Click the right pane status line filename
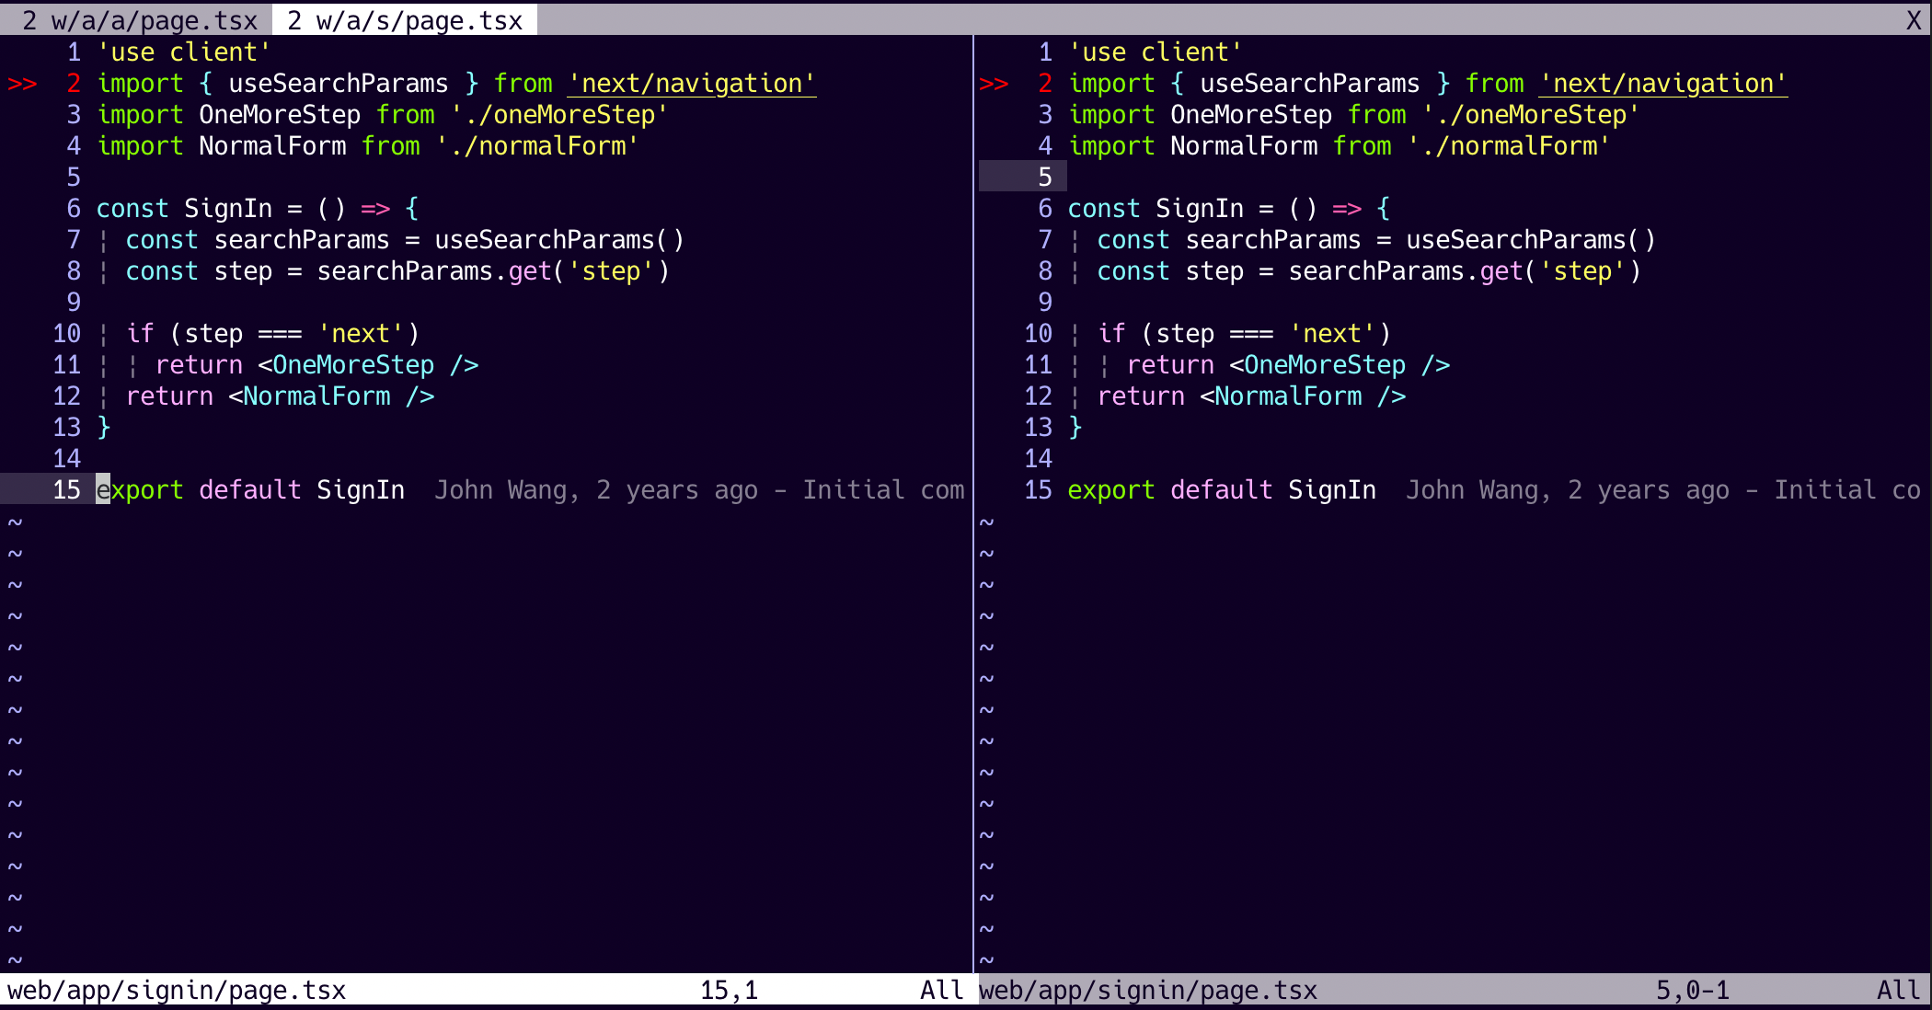Screen dimensions: 1932x1010 1148,991
